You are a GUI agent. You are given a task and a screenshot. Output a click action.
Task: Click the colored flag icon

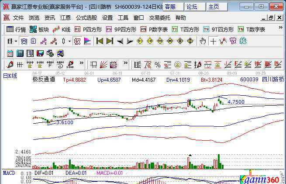[87, 41]
